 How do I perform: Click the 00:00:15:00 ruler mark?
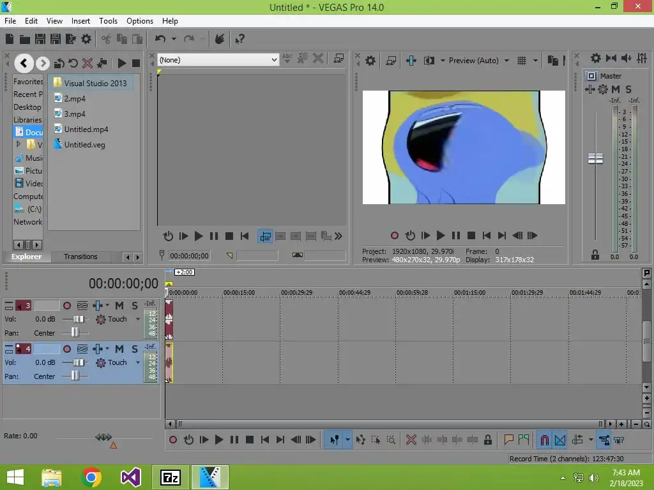[x=239, y=292]
